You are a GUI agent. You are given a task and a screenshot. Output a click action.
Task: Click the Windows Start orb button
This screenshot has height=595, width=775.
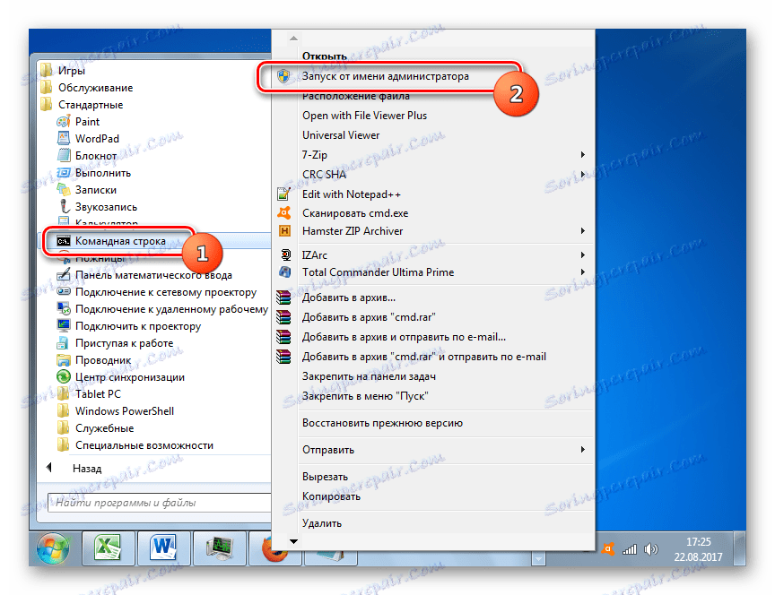[53, 548]
